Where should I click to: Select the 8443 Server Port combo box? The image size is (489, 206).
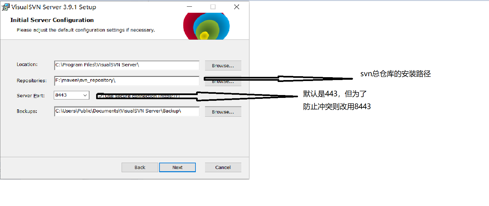coord(71,95)
